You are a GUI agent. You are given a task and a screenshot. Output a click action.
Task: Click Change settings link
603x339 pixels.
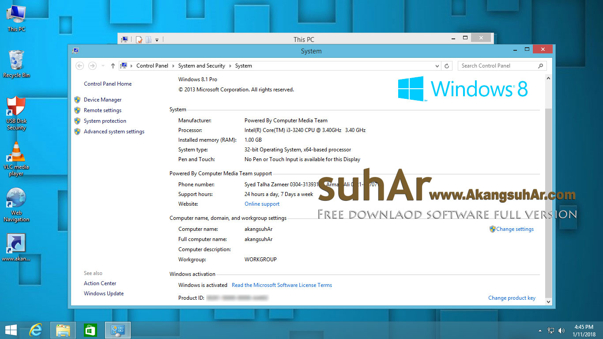click(x=515, y=229)
